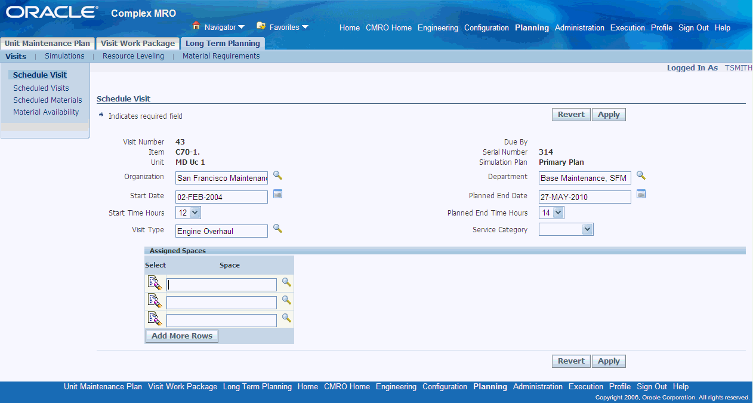Open Administration in the top navigation
Screen dimensions: 753x403
click(579, 27)
